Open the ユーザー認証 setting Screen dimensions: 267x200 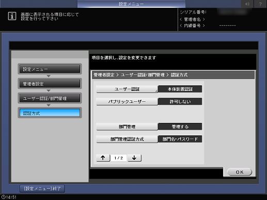coord(127,89)
